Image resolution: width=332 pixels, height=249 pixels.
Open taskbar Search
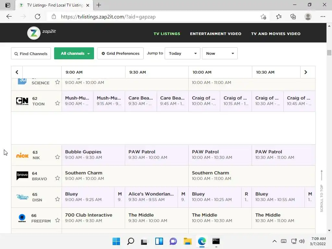(130, 241)
